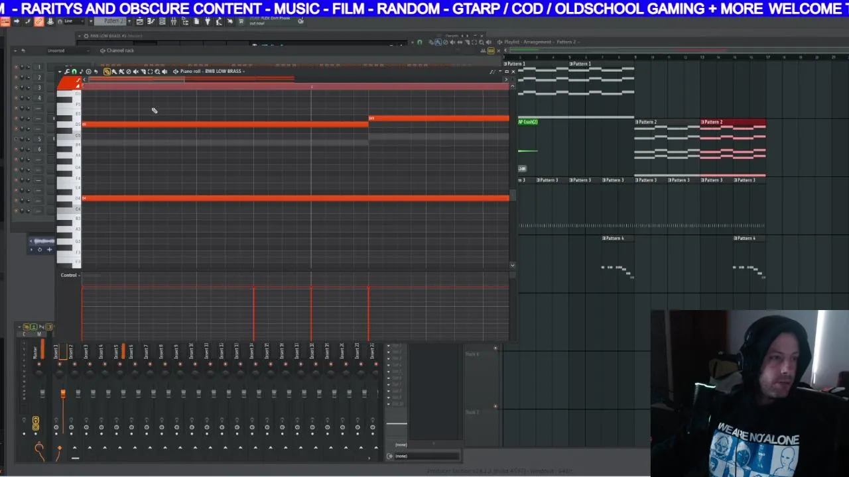
Task: Click the View channel rack icon in main toolbar
Action: (x=162, y=21)
